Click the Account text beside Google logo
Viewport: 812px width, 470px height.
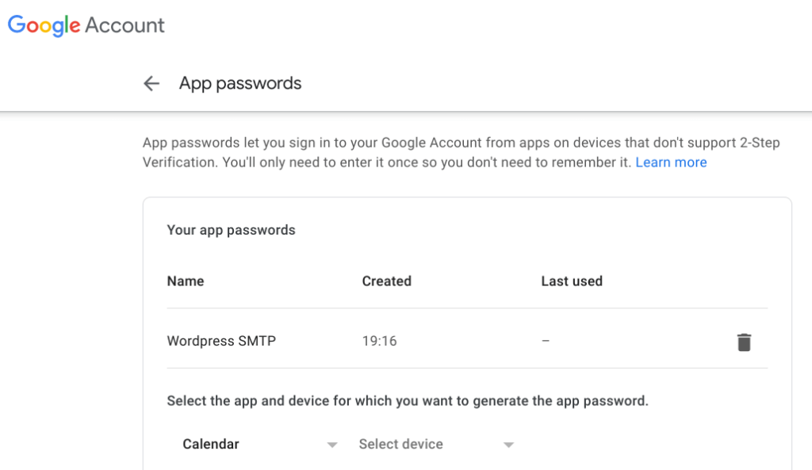124,25
